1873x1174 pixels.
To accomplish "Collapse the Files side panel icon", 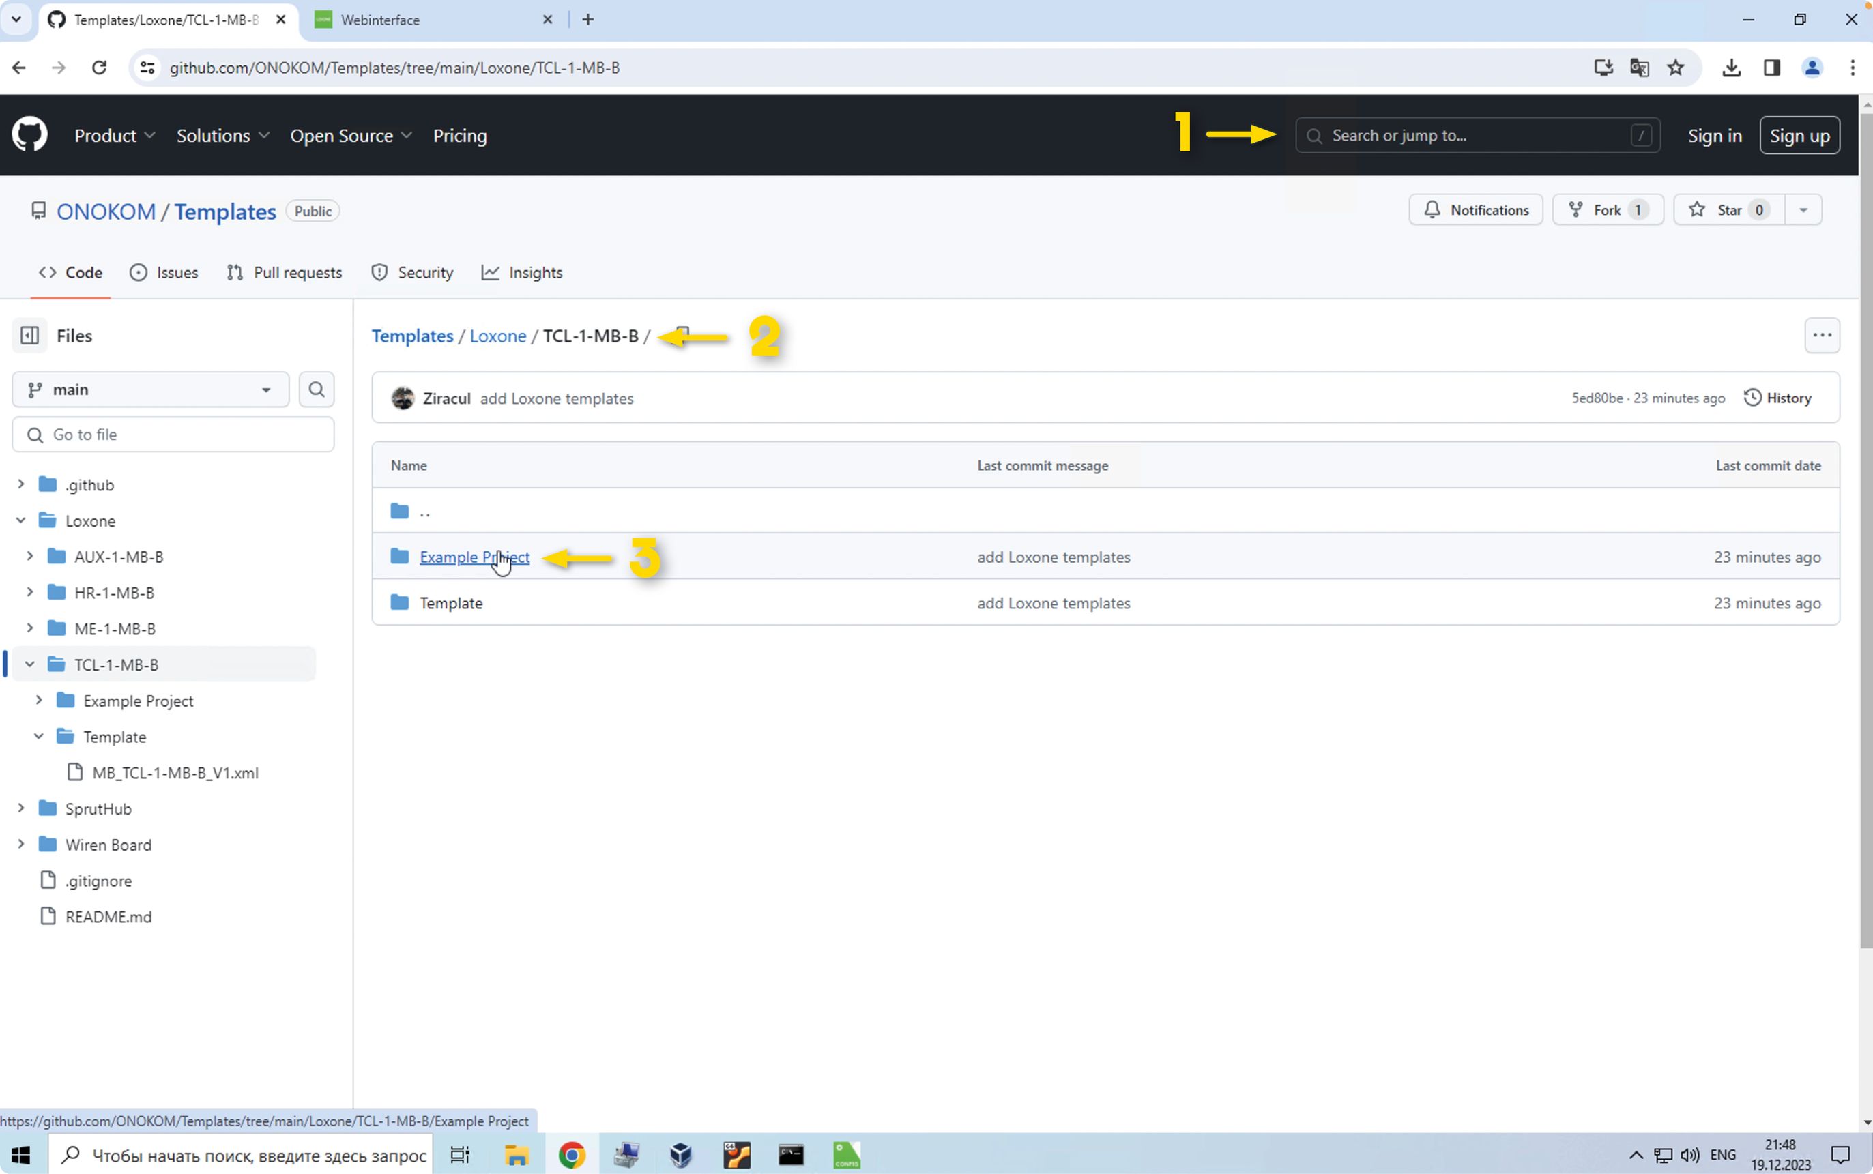I will (x=29, y=336).
